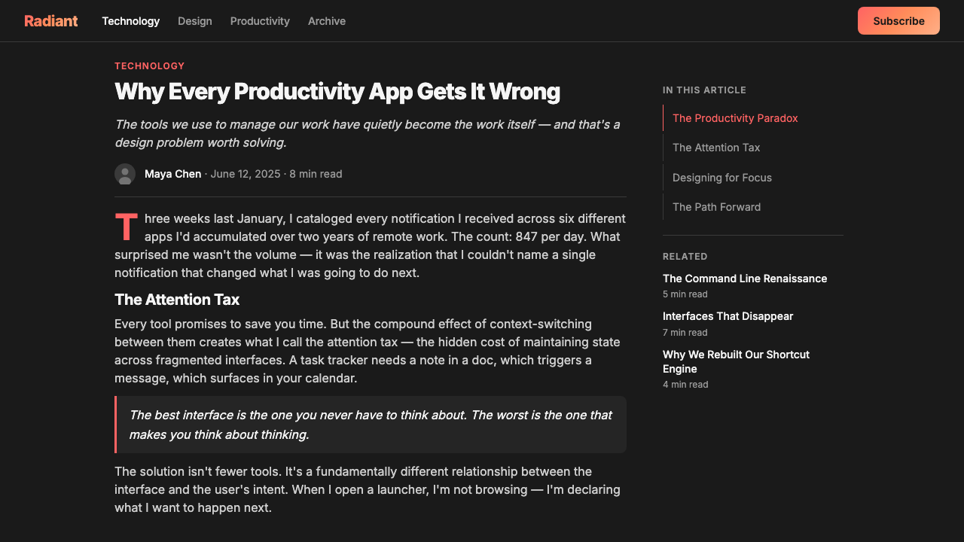Click the Subscribe button
The height and width of the screenshot is (542, 964).
[x=898, y=21]
